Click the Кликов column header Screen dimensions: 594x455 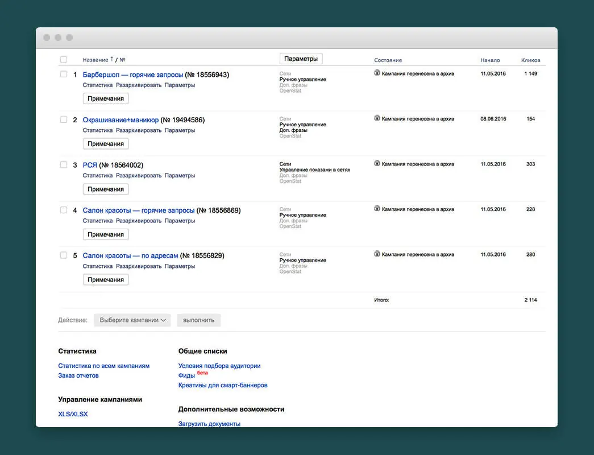click(x=531, y=60)
